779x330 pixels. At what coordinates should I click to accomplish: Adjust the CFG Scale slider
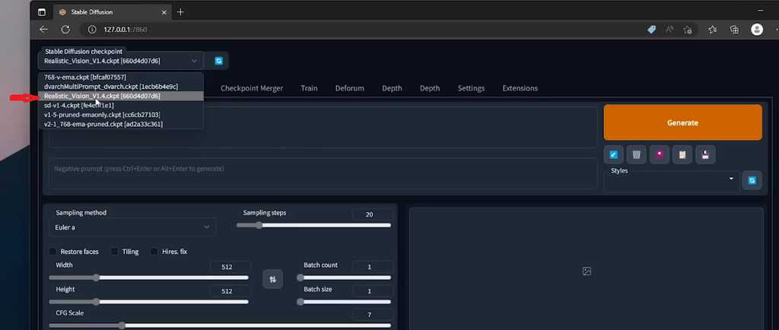(x=220, y=325)
